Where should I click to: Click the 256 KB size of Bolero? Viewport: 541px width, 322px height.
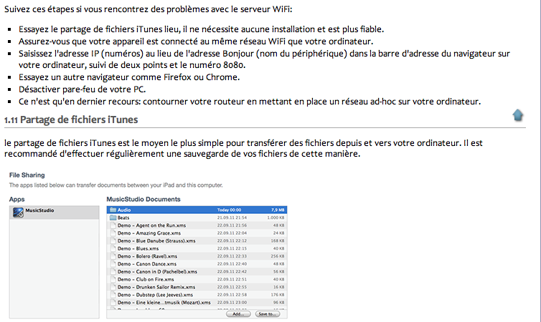tap(278, 256)
